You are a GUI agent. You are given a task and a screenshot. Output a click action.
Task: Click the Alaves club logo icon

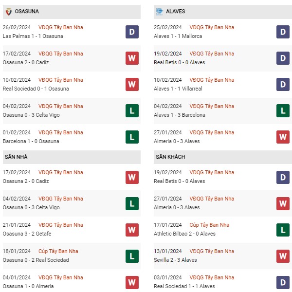[x=160, y=12]
